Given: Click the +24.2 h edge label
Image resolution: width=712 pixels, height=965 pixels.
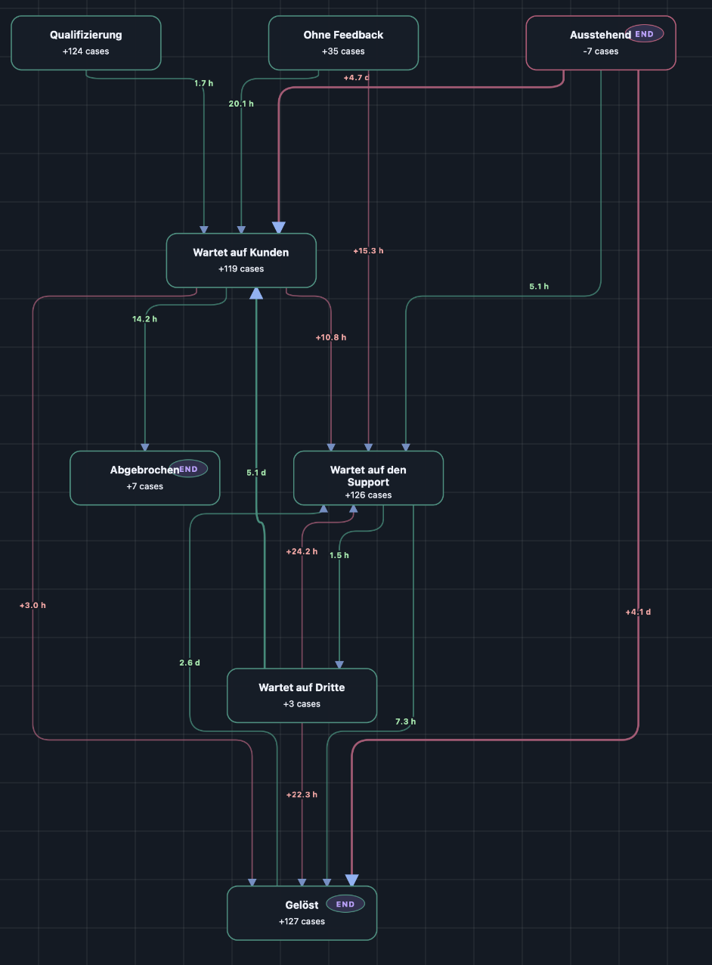Looking at the screenshot, I should click(302, 552).
